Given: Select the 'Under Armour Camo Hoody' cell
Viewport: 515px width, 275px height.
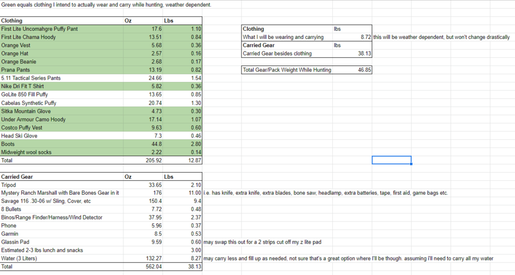Looking at the screenshot, I should (62, 119).
